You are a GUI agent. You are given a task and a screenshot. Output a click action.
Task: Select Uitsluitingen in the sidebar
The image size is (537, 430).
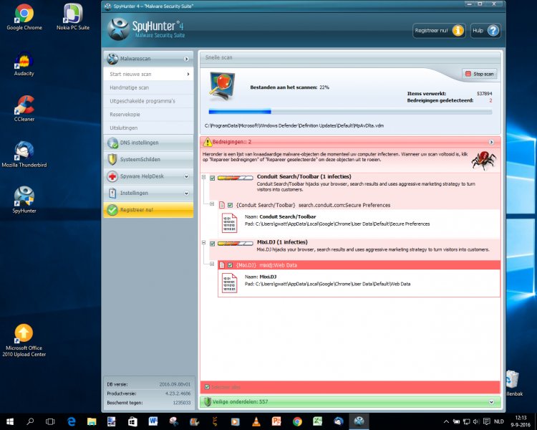pyautogui.click(x=147, y=127)
